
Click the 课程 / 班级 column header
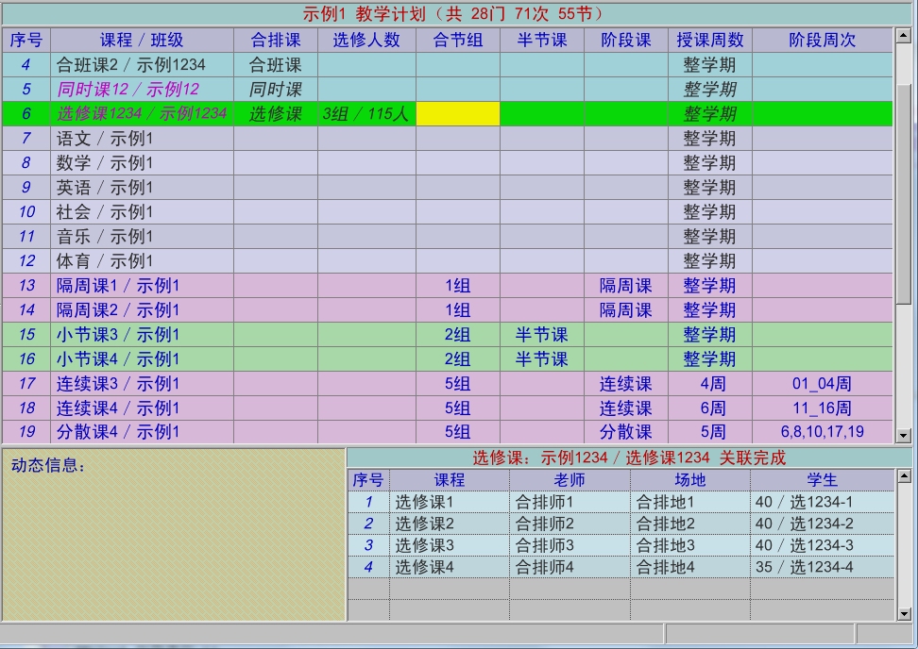coord(142,40)
